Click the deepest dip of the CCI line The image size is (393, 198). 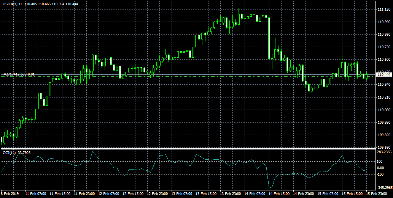(269, 187)
